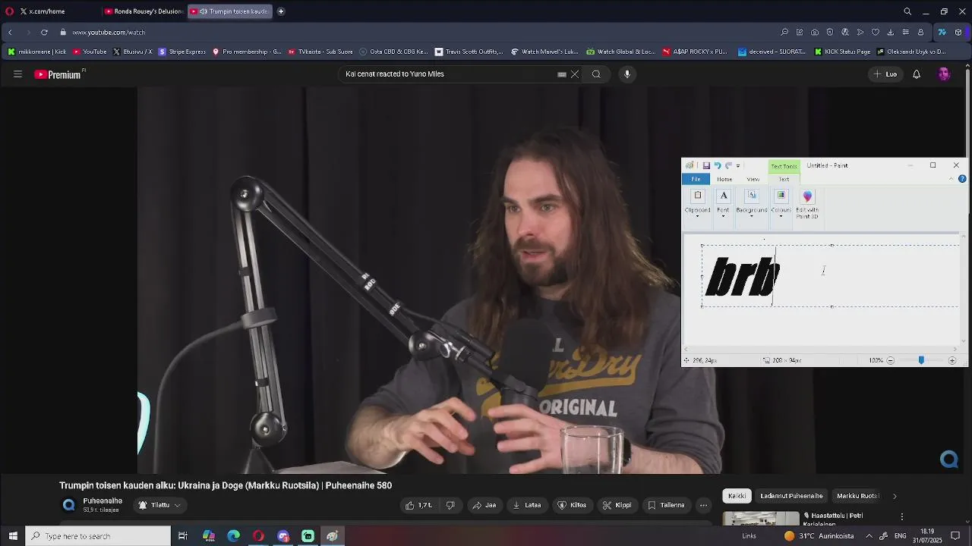Click the Jaa share button
Screen dimensions: 972x546
tap(484, 505)
